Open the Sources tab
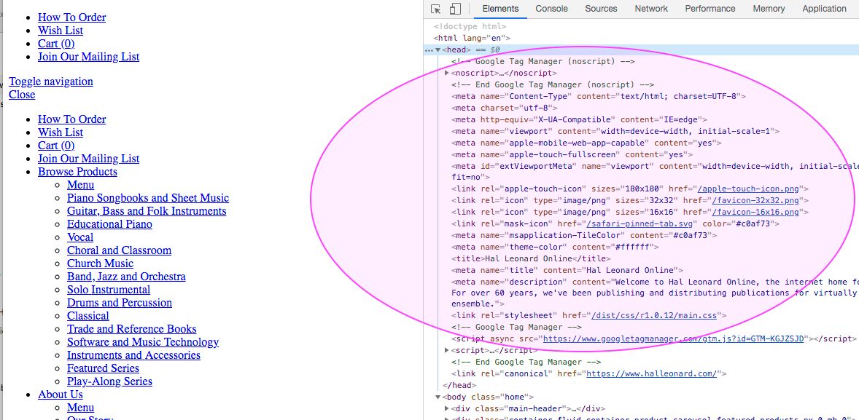Viewport: 859px width, 420px height. click(601, 9)
